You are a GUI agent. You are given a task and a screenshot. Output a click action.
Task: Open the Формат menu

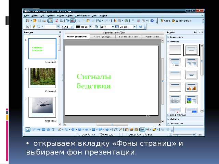60,16
